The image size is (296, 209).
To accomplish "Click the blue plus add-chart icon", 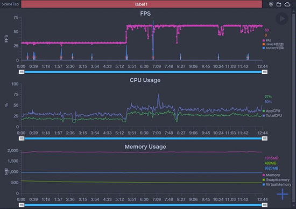I will point(283,194).
